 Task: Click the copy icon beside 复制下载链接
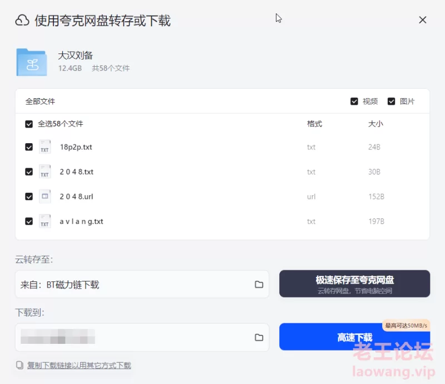coord(19,365)
